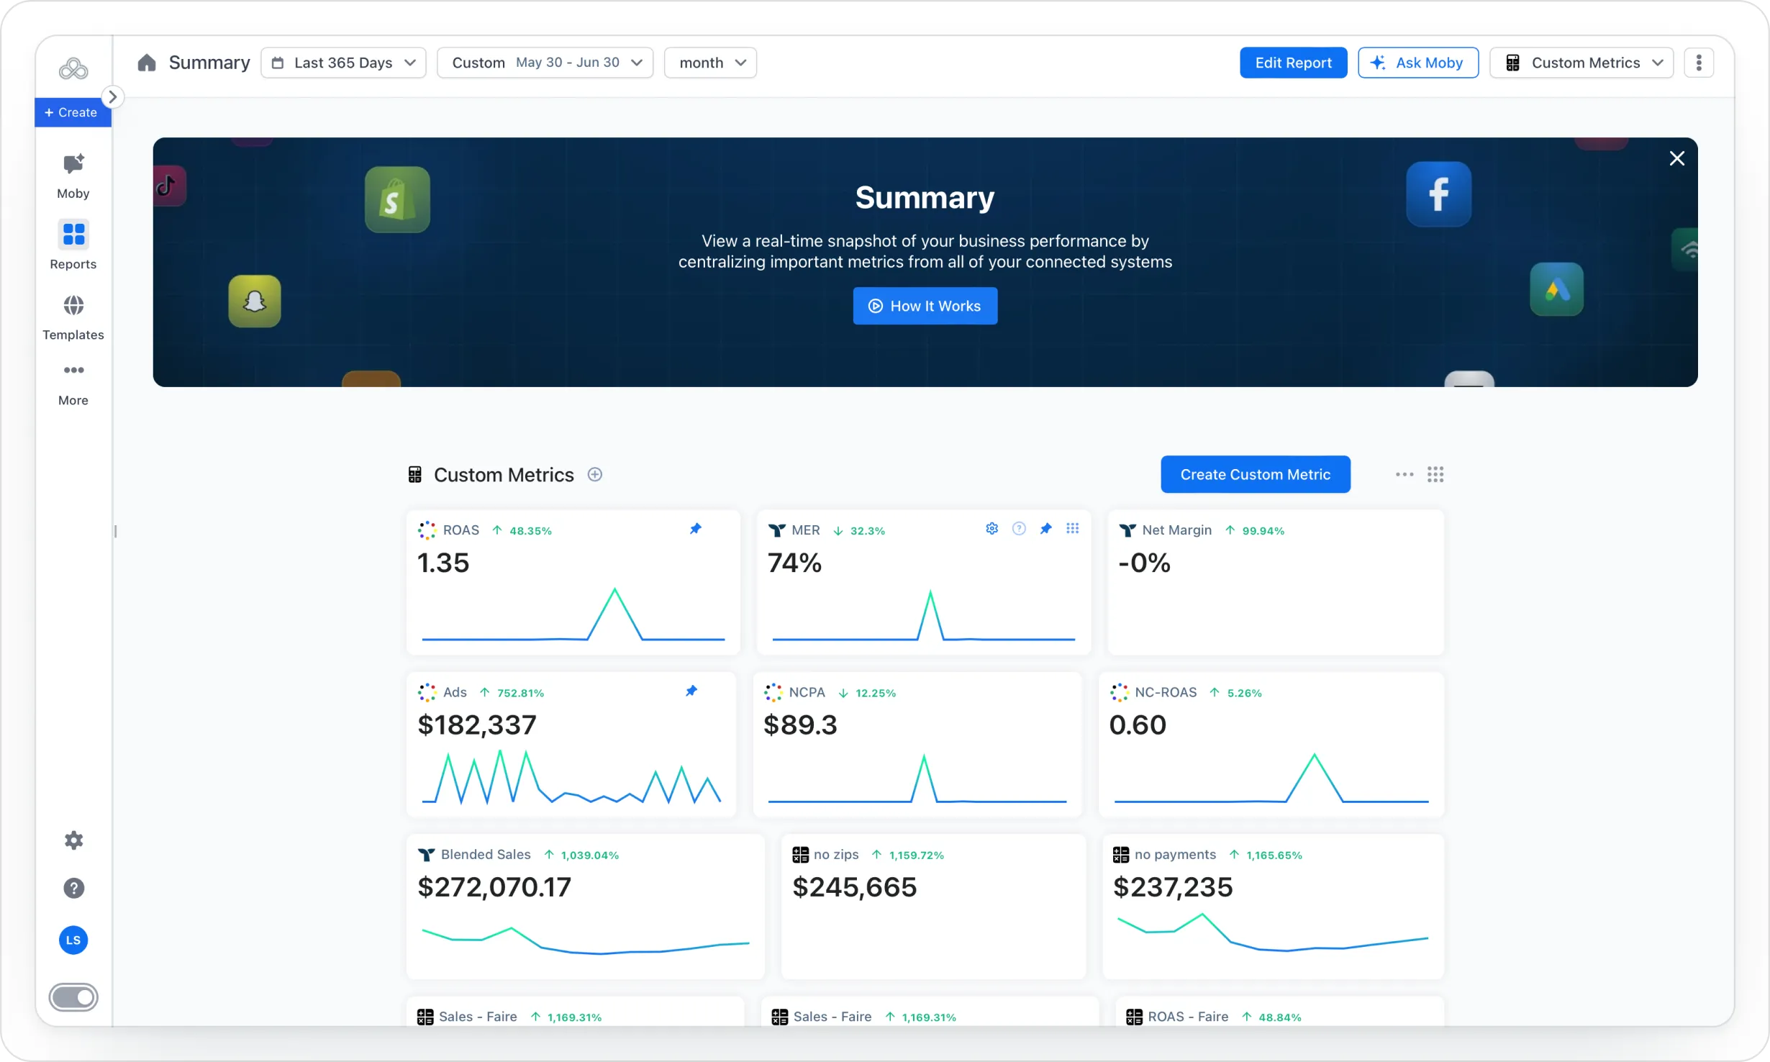Open Custom May 30 - Jun 30 comparison dropdown
Viewport: 1770px width, 1062px height.
click(545, 63)
